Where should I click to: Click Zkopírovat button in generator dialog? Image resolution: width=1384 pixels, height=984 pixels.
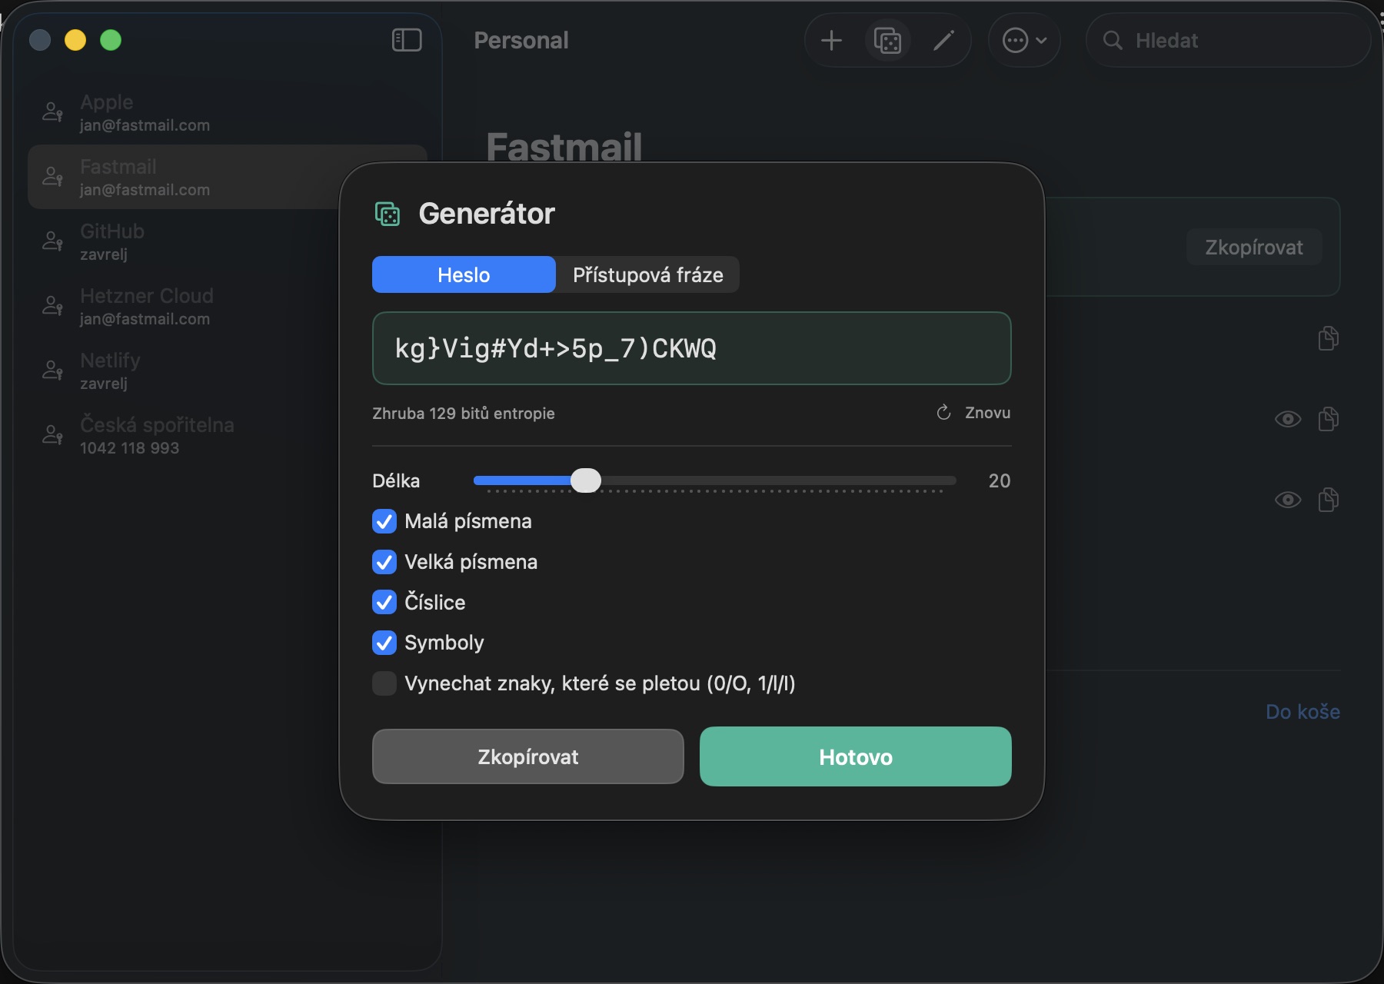coord(528,756)
